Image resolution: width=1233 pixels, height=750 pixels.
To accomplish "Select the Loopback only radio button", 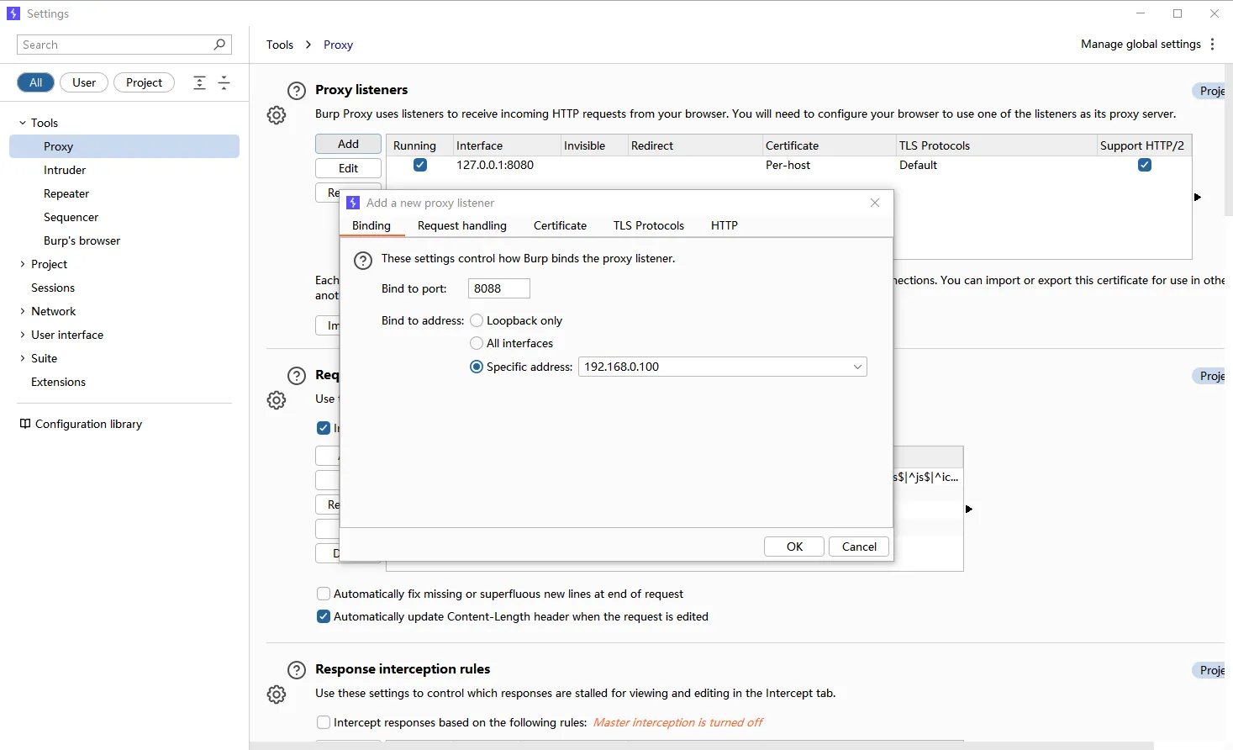I will pyautogui.click(x=477, y=320).
